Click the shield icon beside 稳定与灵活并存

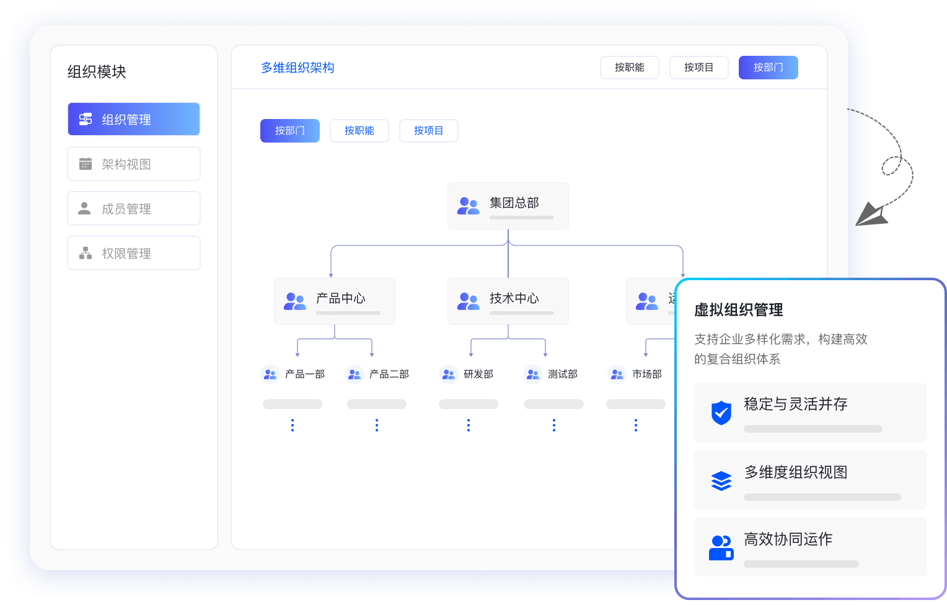click(x=721, y=413)
